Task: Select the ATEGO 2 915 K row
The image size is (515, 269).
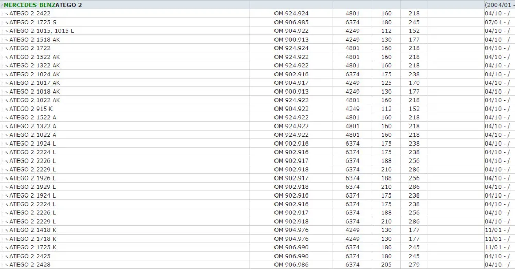Action: (x=257, y=109)
